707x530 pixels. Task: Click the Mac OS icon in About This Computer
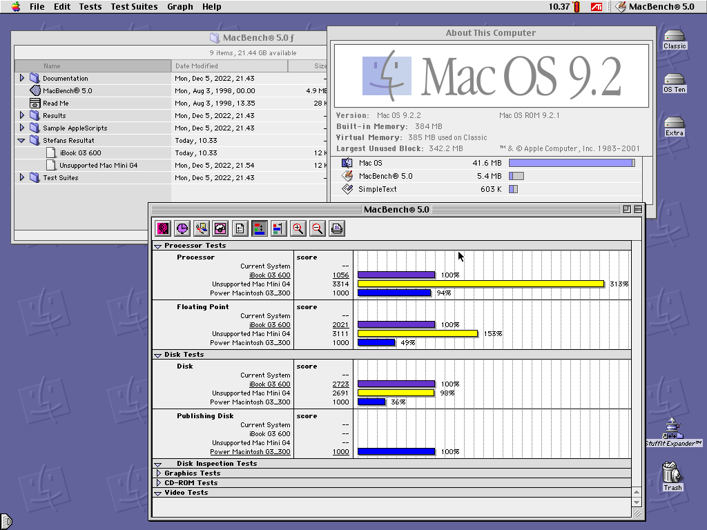tap(347, 163)
